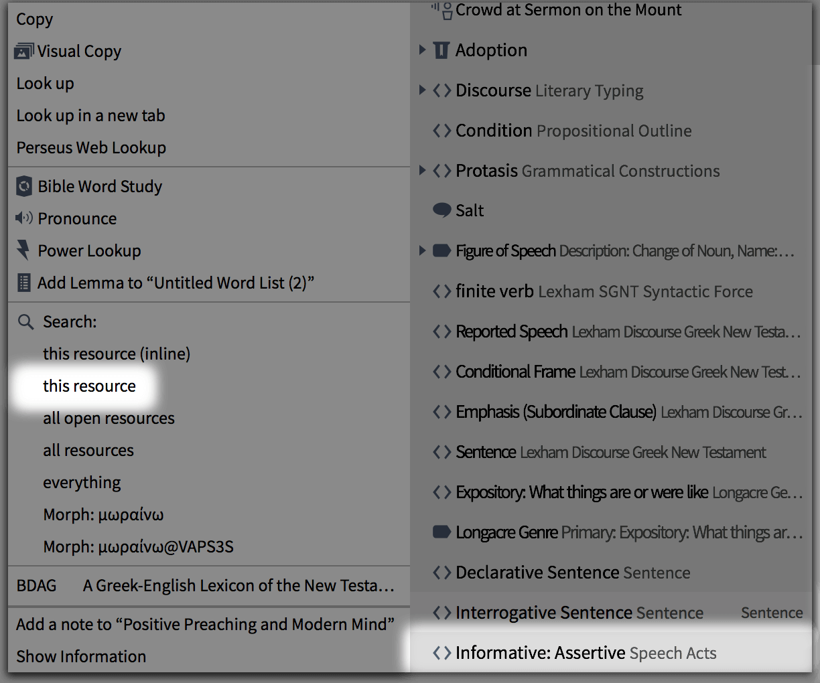Click the Visual Copy icon
The width and height of the screenshot is (820, 683).
(24, 51)
